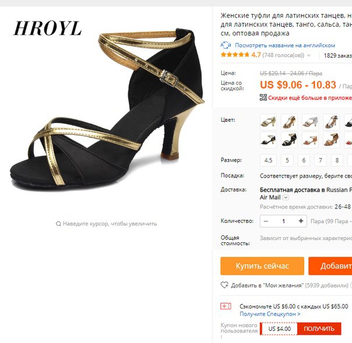Choose size 8 option
Viewport: 352px width, 343px height.
pos(337,160)
